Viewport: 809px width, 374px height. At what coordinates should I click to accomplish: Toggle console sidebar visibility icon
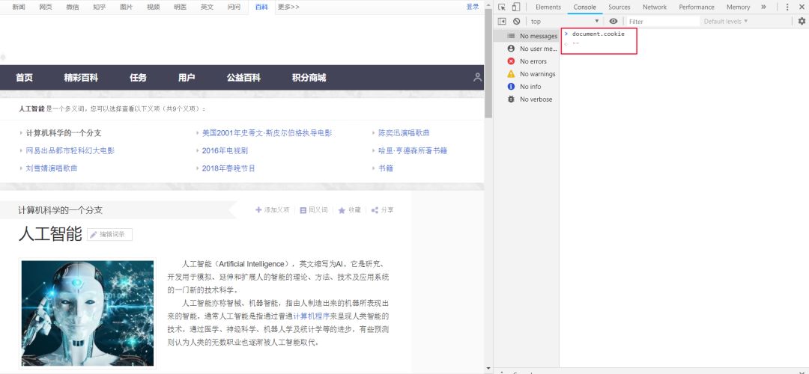point(501,21)
